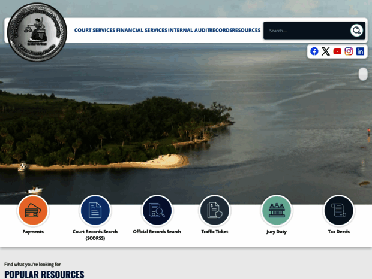Image resolution: width=372 pixels, height=279 pixels.
Task: Open the Resources menu item
Action: pos(246,31)
